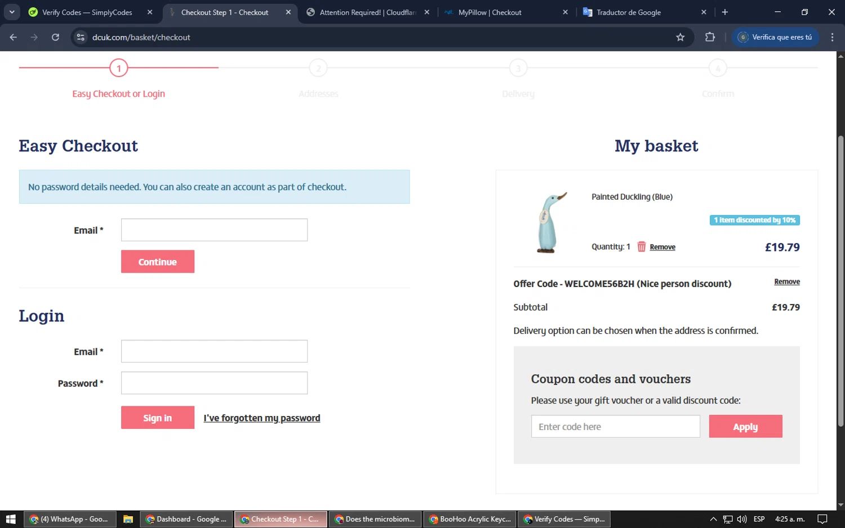This screenshot has height=528, width=845.
Task: Go forward with the browser forward arrow
Action: [34, 37]
